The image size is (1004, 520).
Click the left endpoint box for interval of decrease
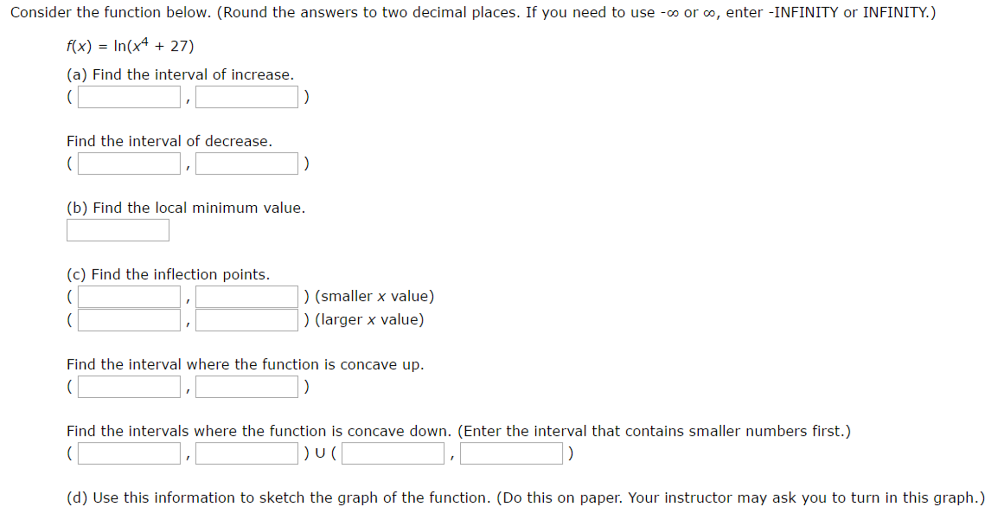point(129,164)
